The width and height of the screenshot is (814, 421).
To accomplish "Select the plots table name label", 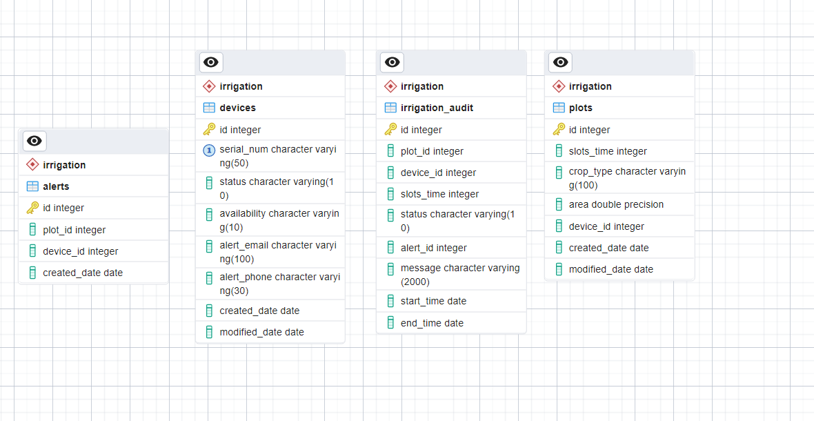I will click(x=582, y=108).
